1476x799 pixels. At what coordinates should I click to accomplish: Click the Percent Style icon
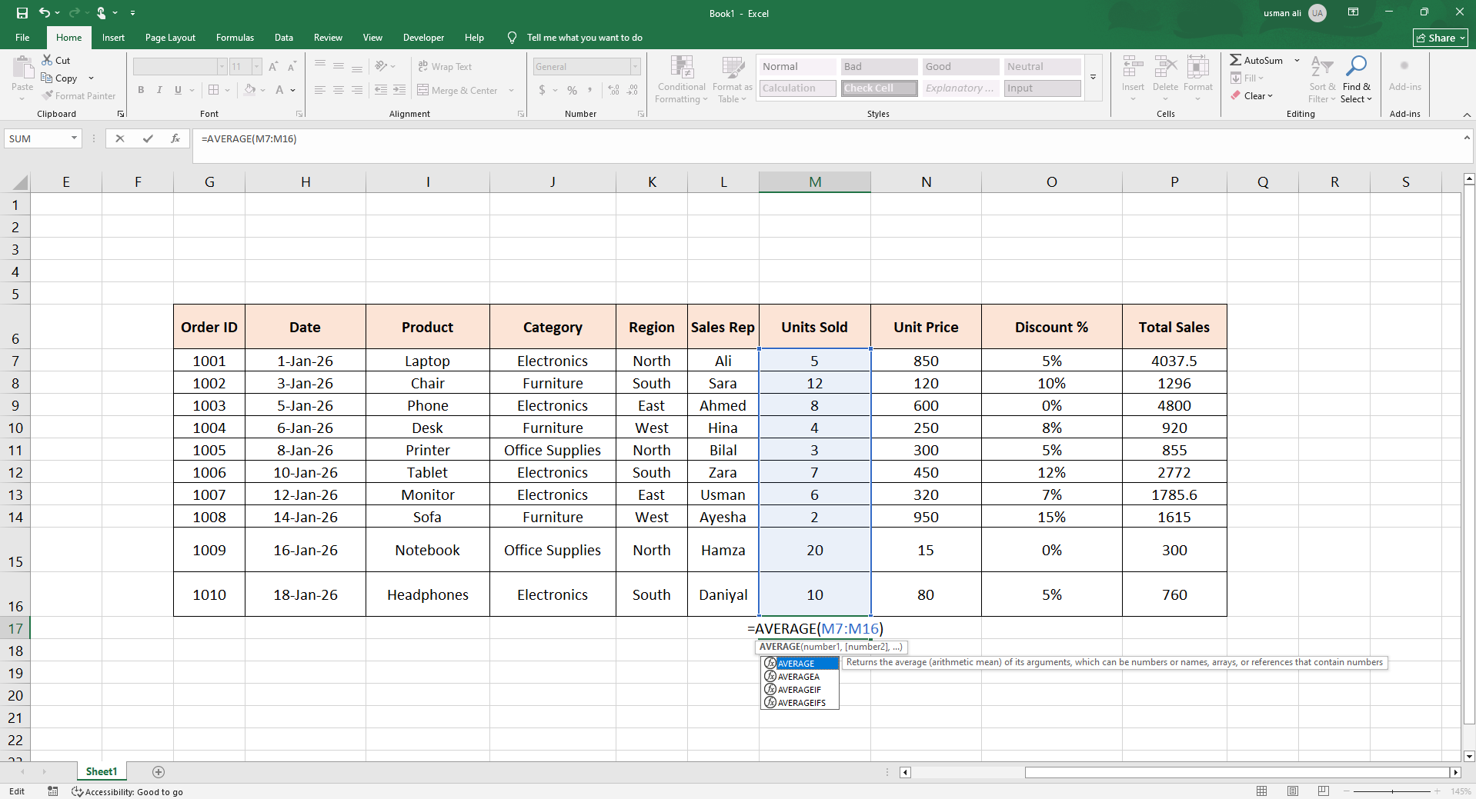(x=572, y=90)
